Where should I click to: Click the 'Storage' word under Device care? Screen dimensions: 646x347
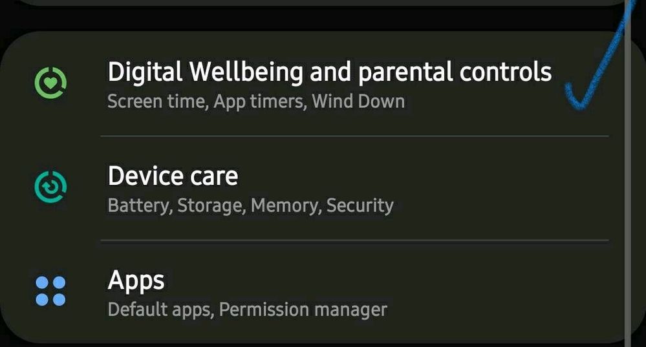click(211, 206)
